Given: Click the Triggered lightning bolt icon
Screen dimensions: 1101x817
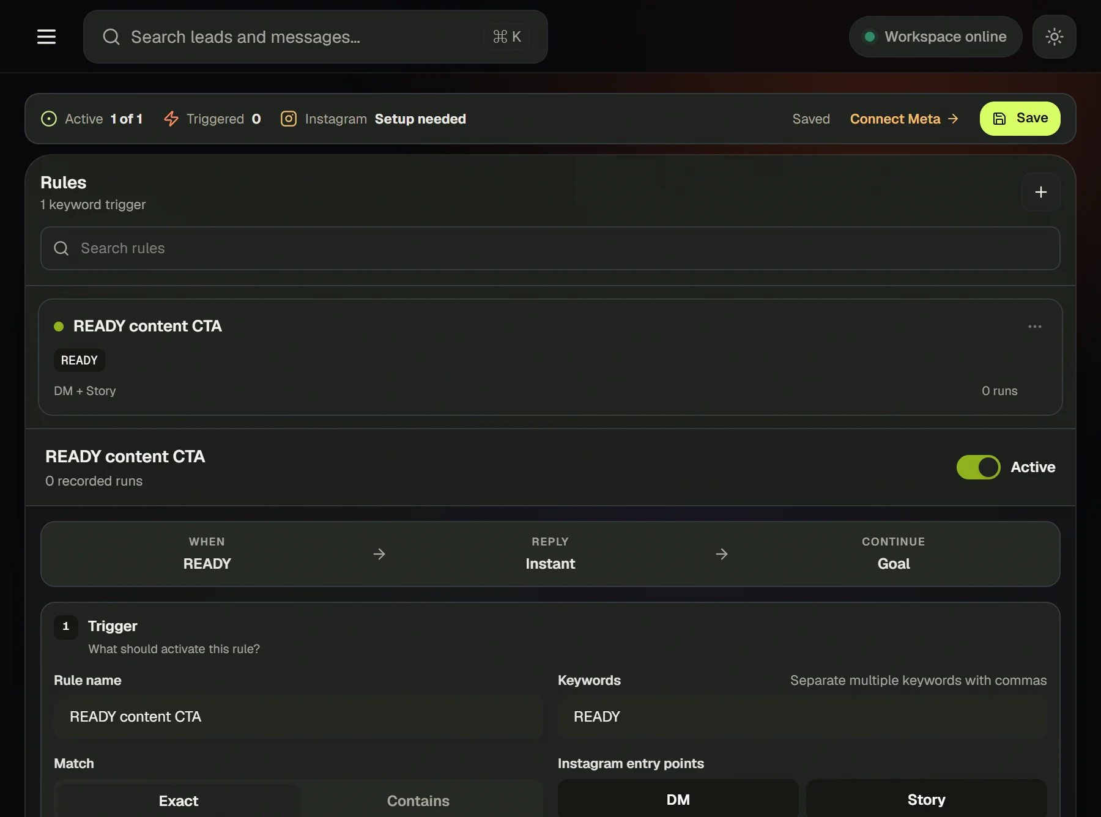Looking at the screenshot, I should click(171, 119).
